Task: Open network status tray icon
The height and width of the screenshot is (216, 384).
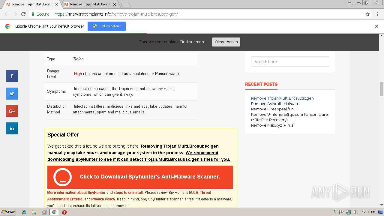Action: point(348,212)
